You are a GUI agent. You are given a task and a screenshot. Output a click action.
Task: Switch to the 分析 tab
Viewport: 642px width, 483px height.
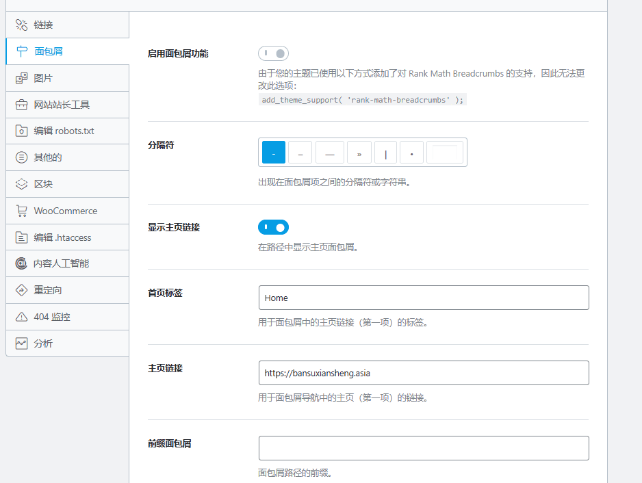[68, 343]
